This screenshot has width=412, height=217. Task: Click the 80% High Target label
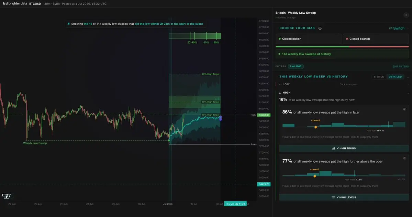[210, 115]
